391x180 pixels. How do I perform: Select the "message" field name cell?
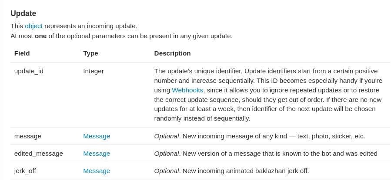click(28, 136)
